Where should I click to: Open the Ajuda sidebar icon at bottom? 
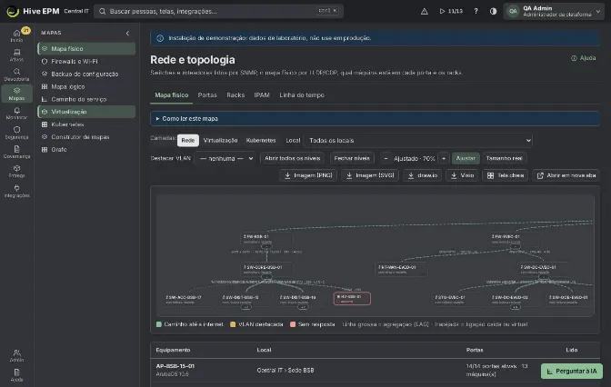16,375
